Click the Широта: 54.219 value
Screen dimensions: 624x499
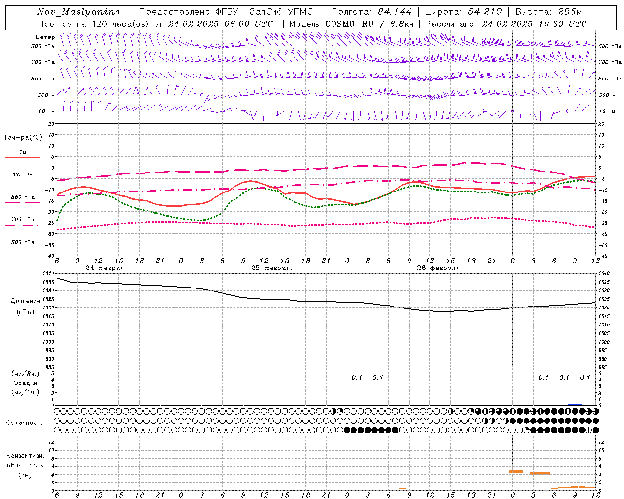click(463, 12)
